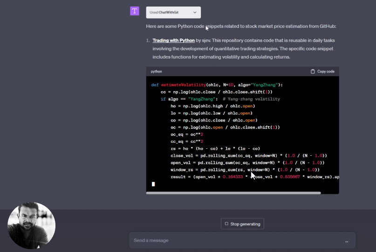Click the chevron arrow beside ChatWithGit
Viewport: 376px width, 252px height.
(195, 13)
